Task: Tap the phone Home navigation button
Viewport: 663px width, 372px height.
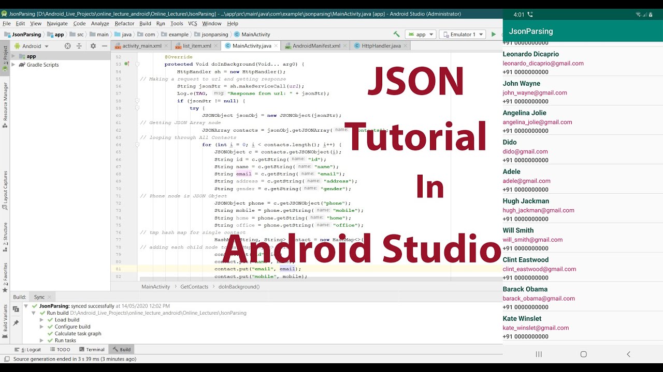Action: 583,354
